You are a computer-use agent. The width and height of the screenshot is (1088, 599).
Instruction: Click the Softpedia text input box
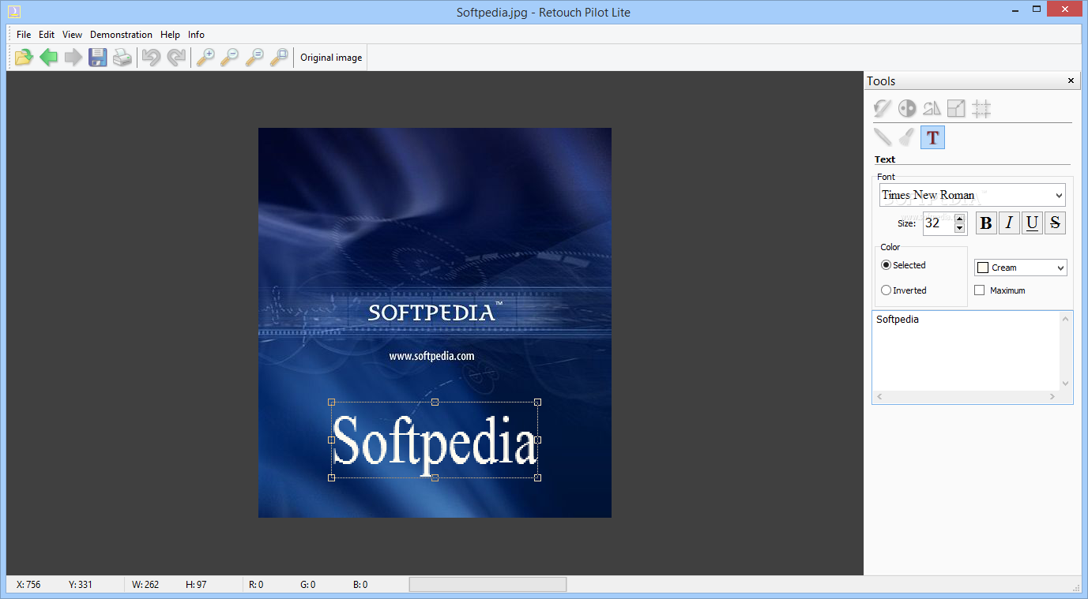(966, 351)
